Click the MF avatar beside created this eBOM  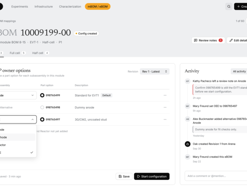point(187,157)
